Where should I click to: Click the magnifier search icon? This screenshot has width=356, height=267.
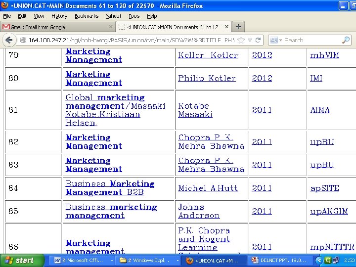(x=346, y=40)
